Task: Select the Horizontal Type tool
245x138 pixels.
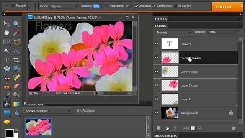Action: [7, 60]
